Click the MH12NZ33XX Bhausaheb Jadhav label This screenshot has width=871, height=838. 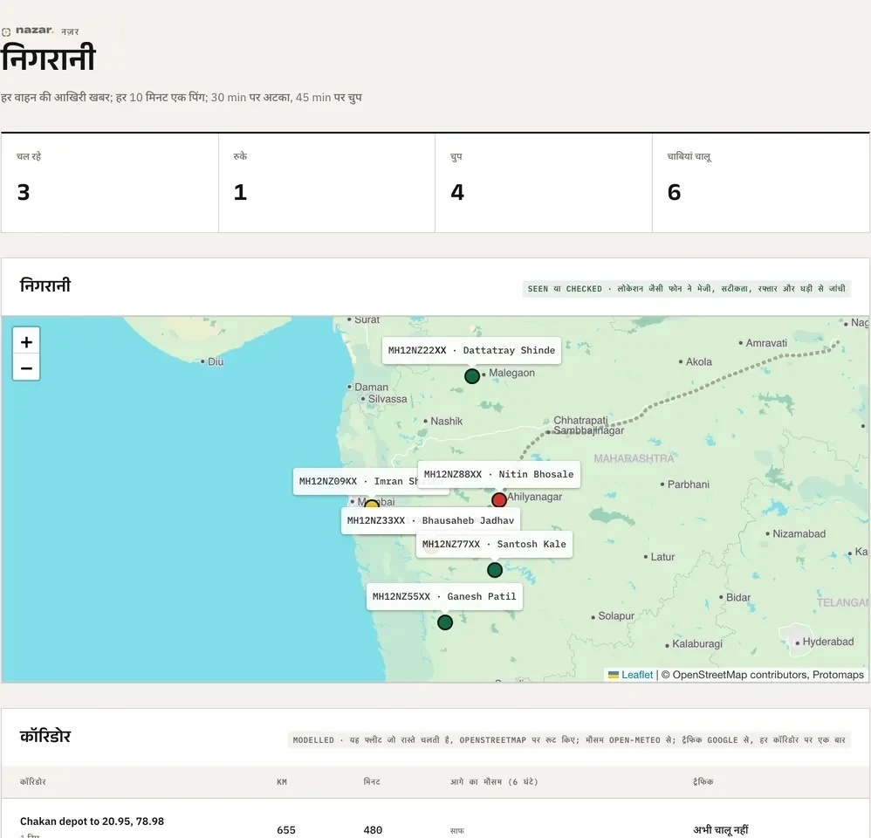coord(430,520)
